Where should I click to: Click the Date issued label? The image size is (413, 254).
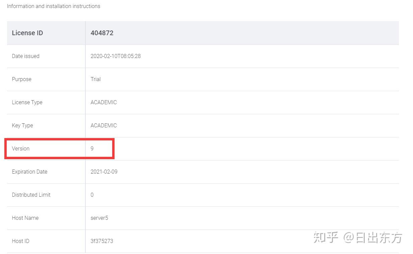point(25,56)
